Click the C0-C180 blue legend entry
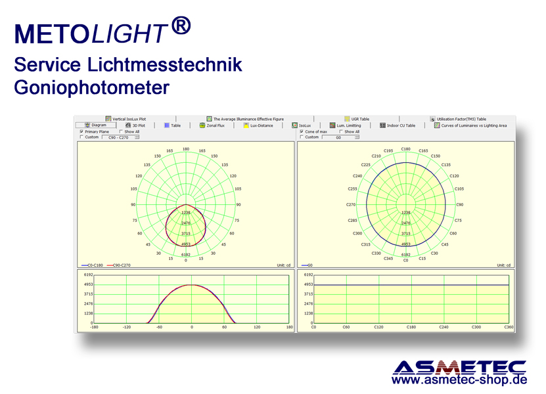Image resolution: width=546 pixels, height=394 pixels. (92, 265)
